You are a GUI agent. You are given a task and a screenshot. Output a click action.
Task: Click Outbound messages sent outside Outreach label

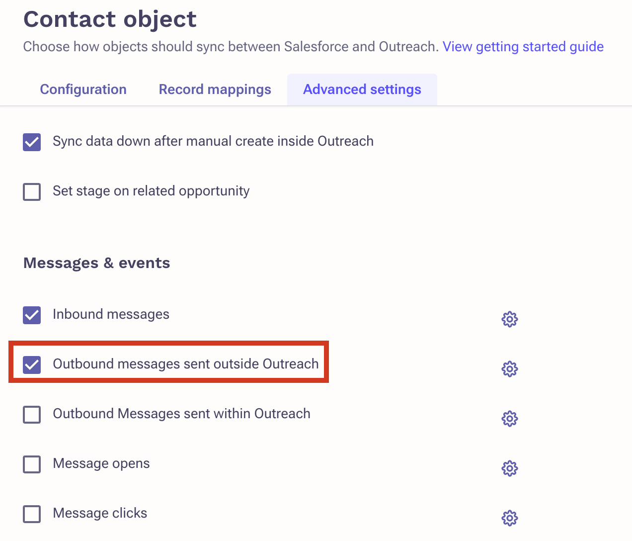pyautogui.click(x=186, y=364)
